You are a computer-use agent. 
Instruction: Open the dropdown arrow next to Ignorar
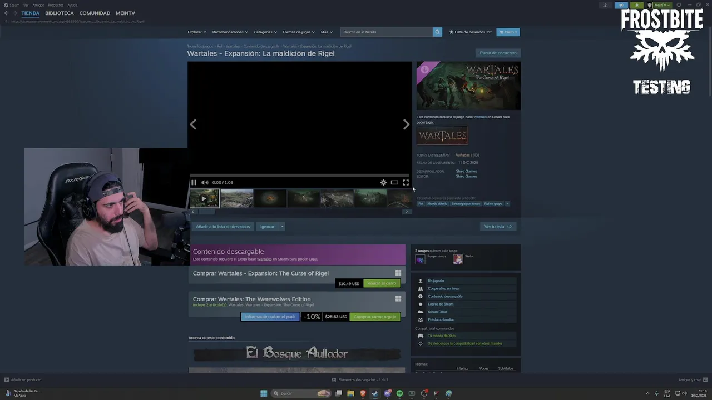[282, 227]
